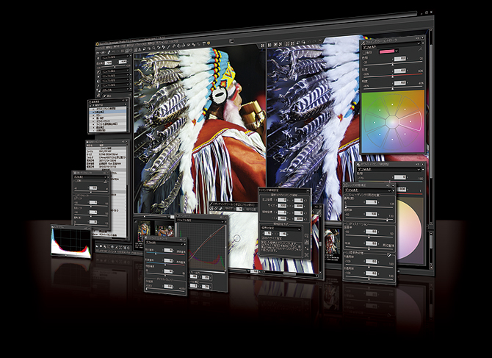Click the rotation angle value field

click(93, 188)
